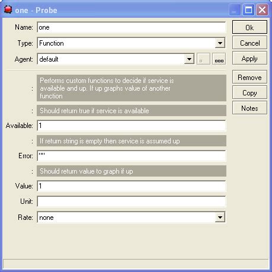
Task: Apply the probe settings
Action: pyautogui.click(x=249, y=59)
